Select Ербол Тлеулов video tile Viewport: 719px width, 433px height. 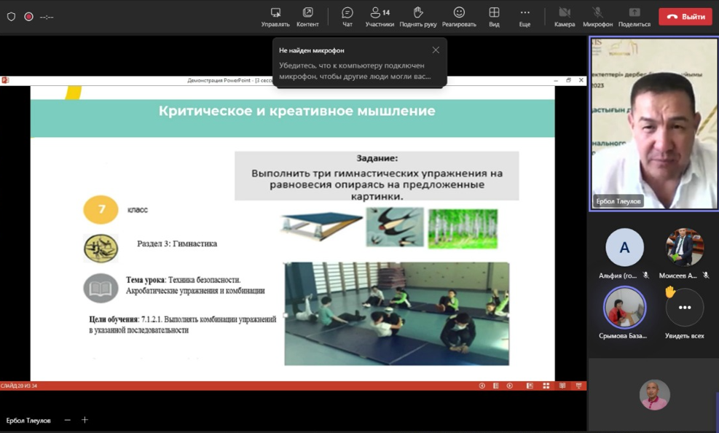[x=653, y=124]
